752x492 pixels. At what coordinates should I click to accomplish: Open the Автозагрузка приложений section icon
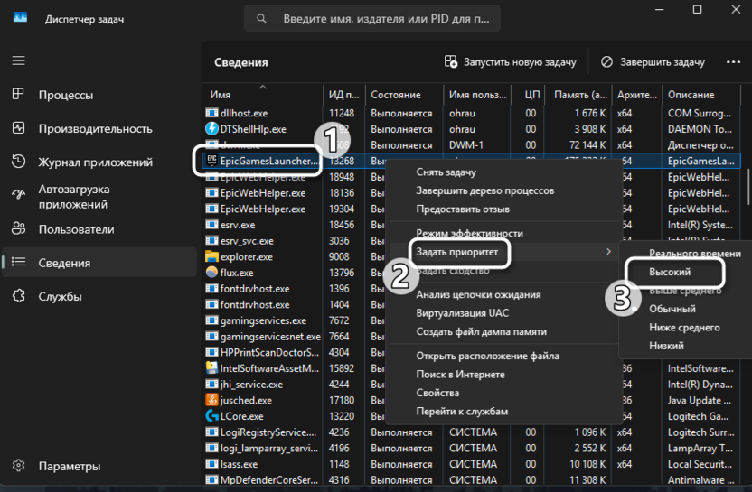[x=18, y=194]
